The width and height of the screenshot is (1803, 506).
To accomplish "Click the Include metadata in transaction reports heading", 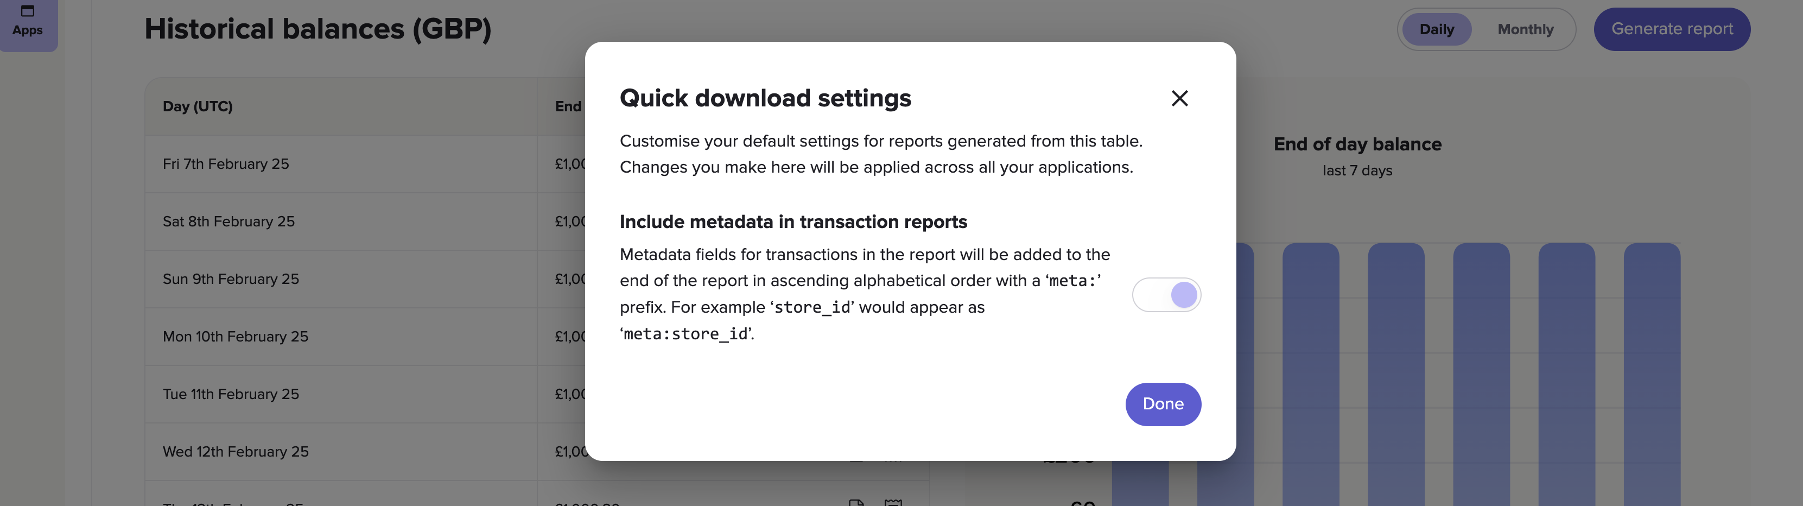I will pos(793,222).
